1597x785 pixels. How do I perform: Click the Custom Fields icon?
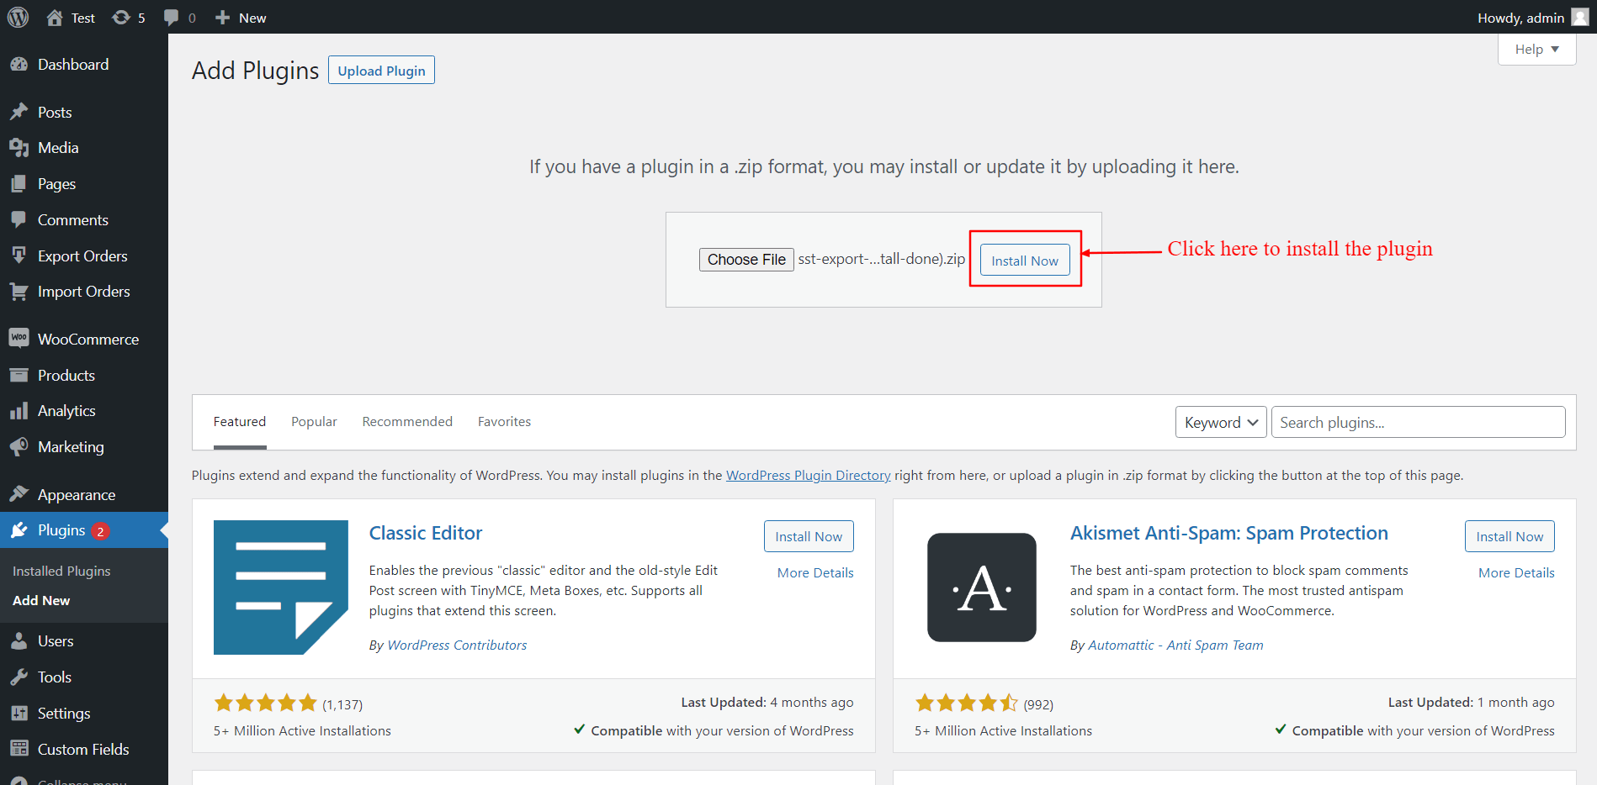[19, 749]
